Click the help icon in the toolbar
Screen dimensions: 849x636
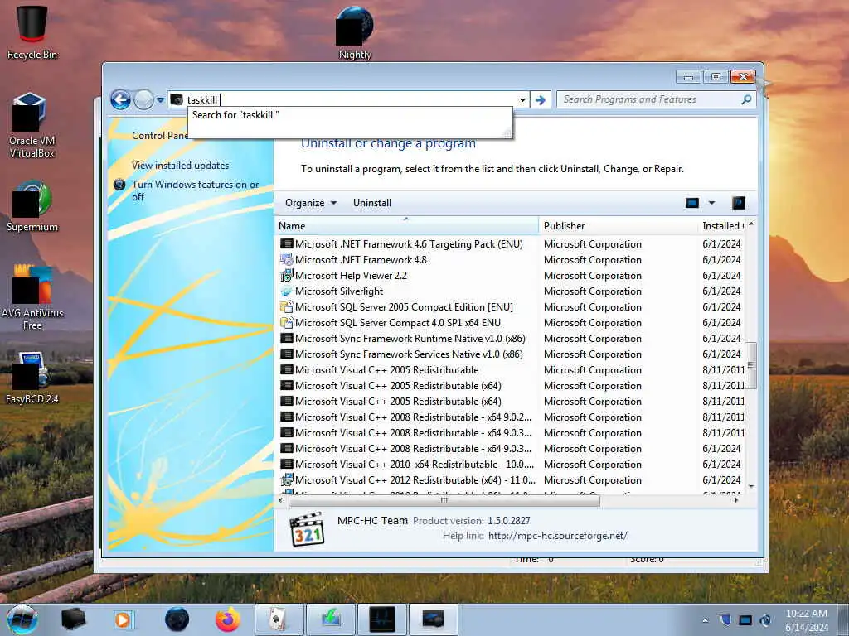pos(739,203)
